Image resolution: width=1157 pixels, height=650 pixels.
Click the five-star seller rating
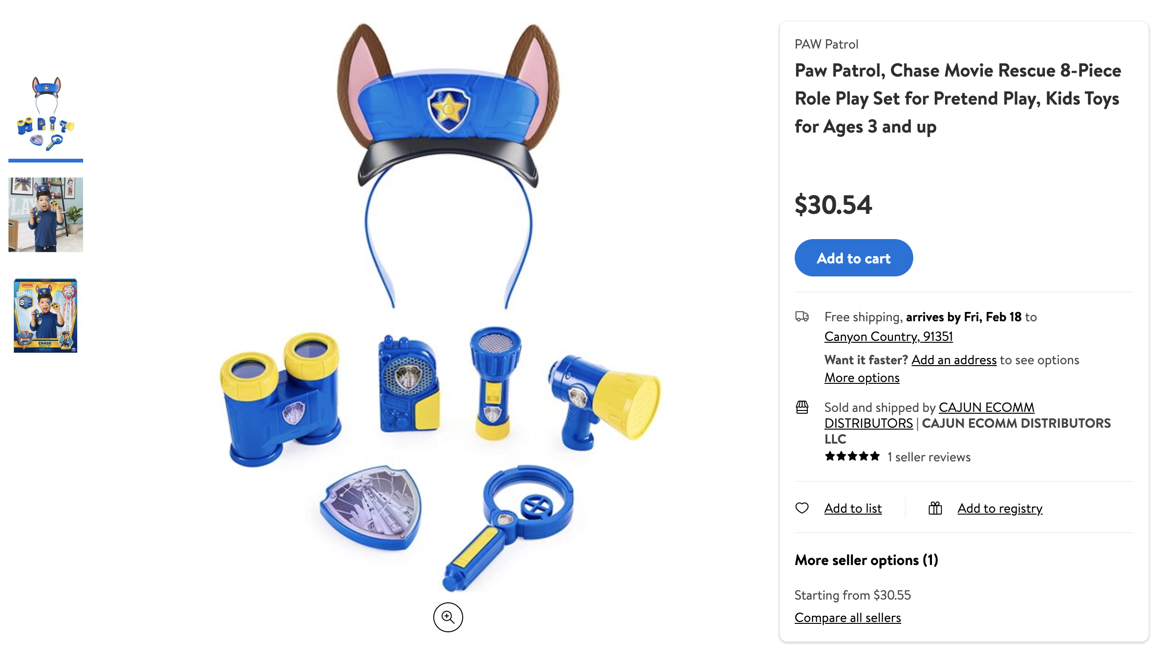[x=852, y=456]
